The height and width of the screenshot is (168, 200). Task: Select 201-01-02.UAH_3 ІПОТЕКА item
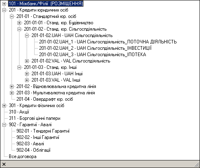[93, 55]
